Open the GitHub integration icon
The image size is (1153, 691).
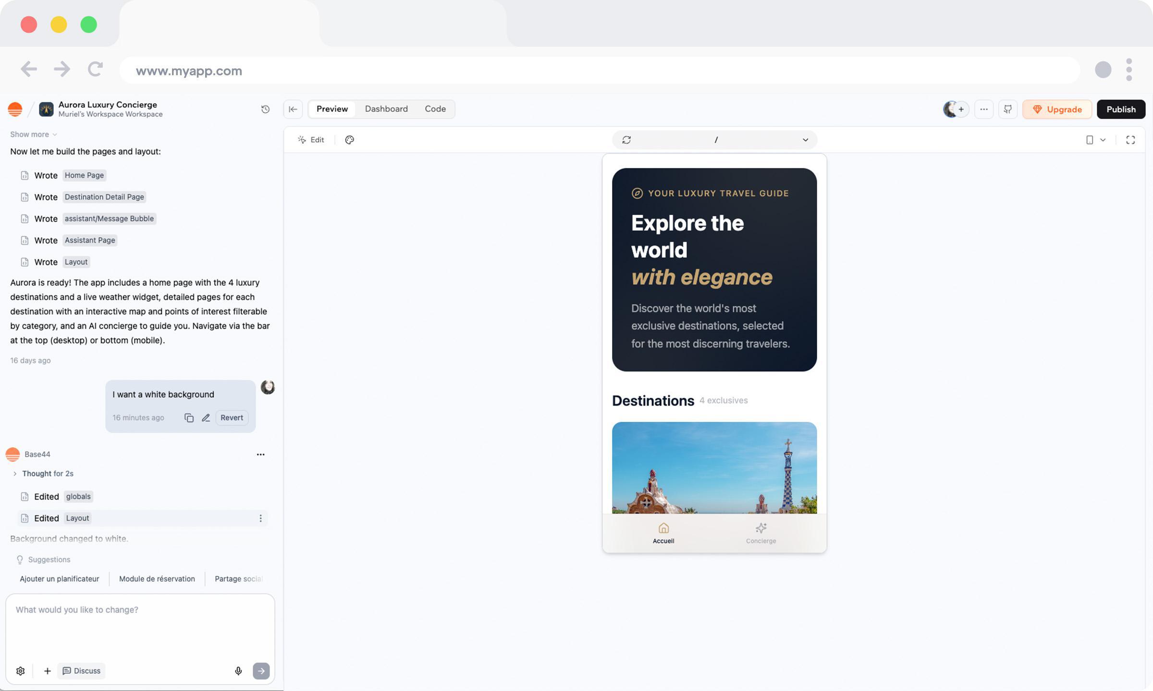pos(1008,109)
